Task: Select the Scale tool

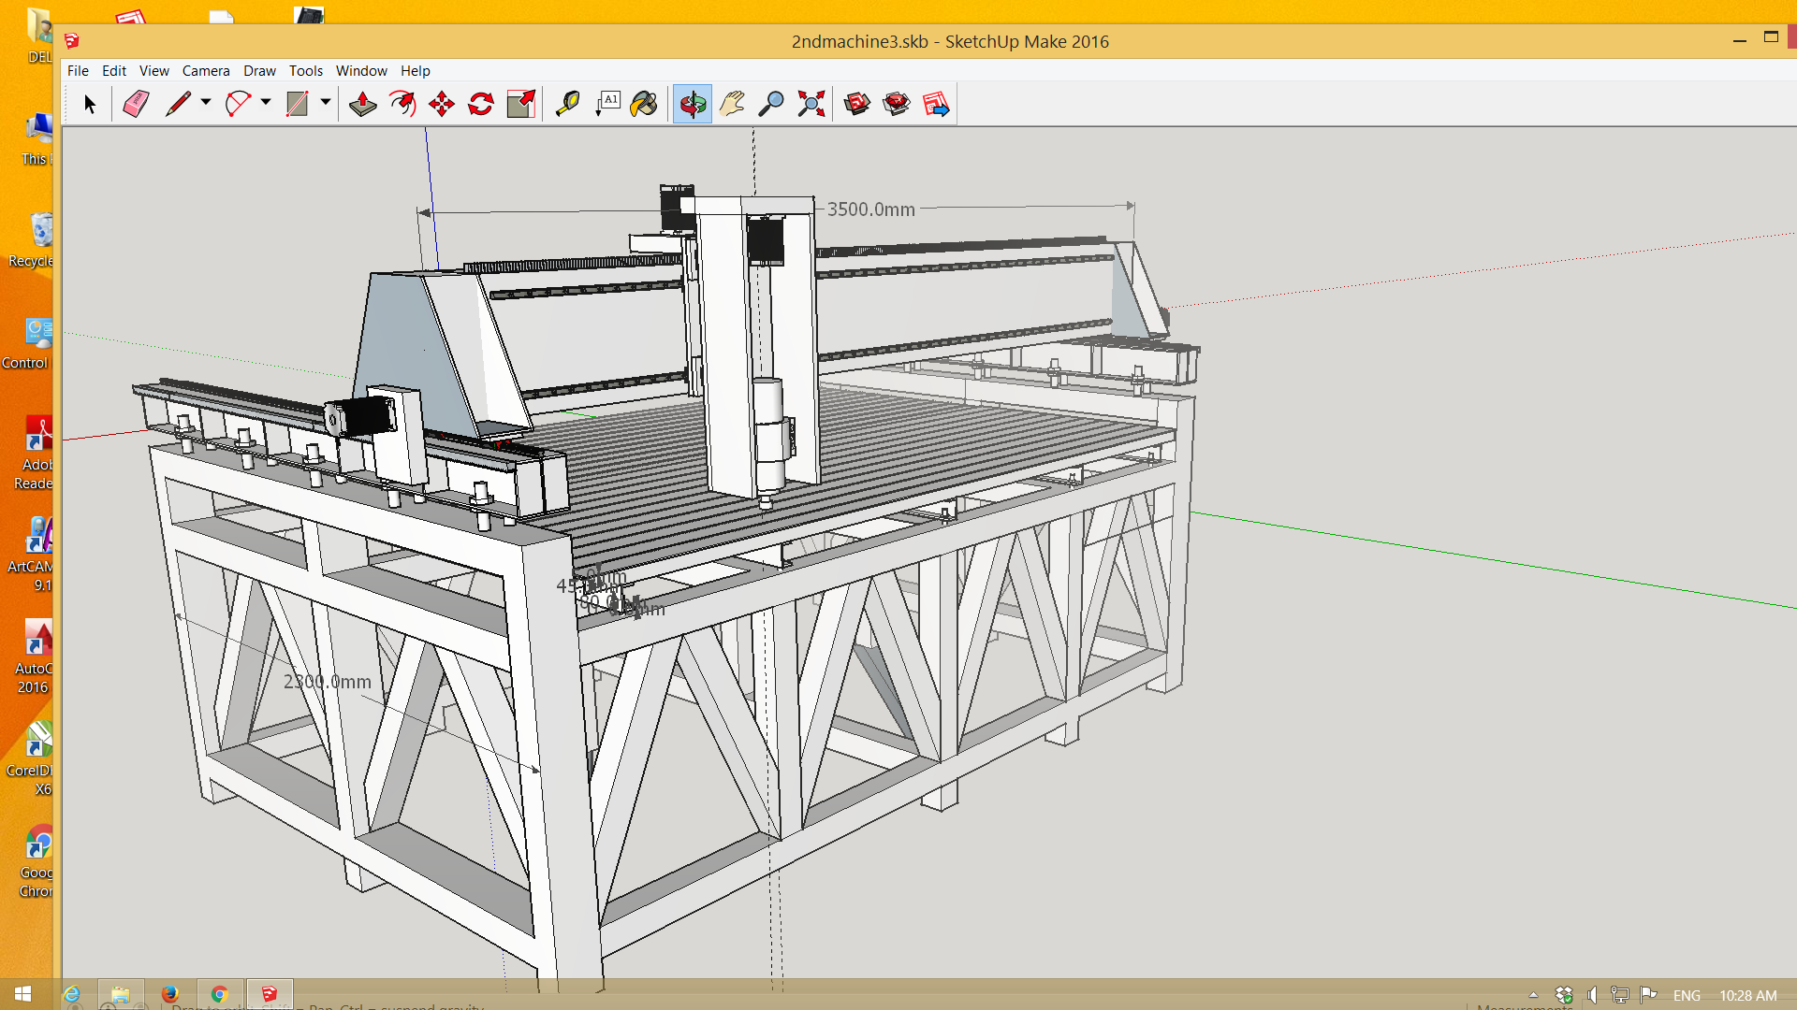Action: click(x=520, y=104)
